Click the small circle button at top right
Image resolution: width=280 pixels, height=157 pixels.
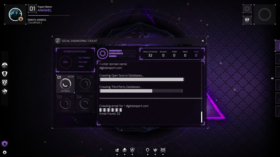(x=247, y=9)
